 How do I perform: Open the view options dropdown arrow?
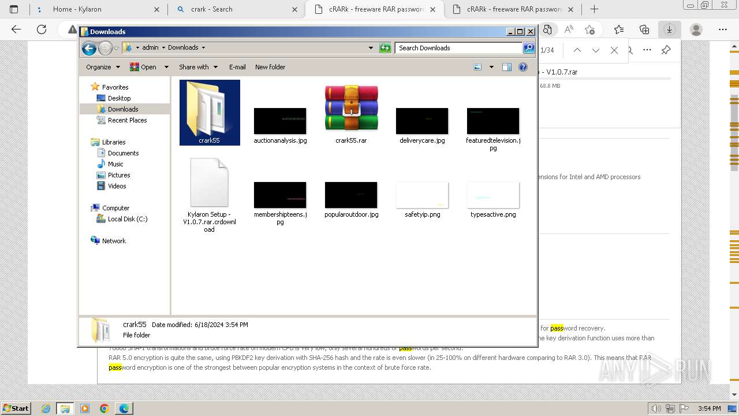(x=491, y=67)
